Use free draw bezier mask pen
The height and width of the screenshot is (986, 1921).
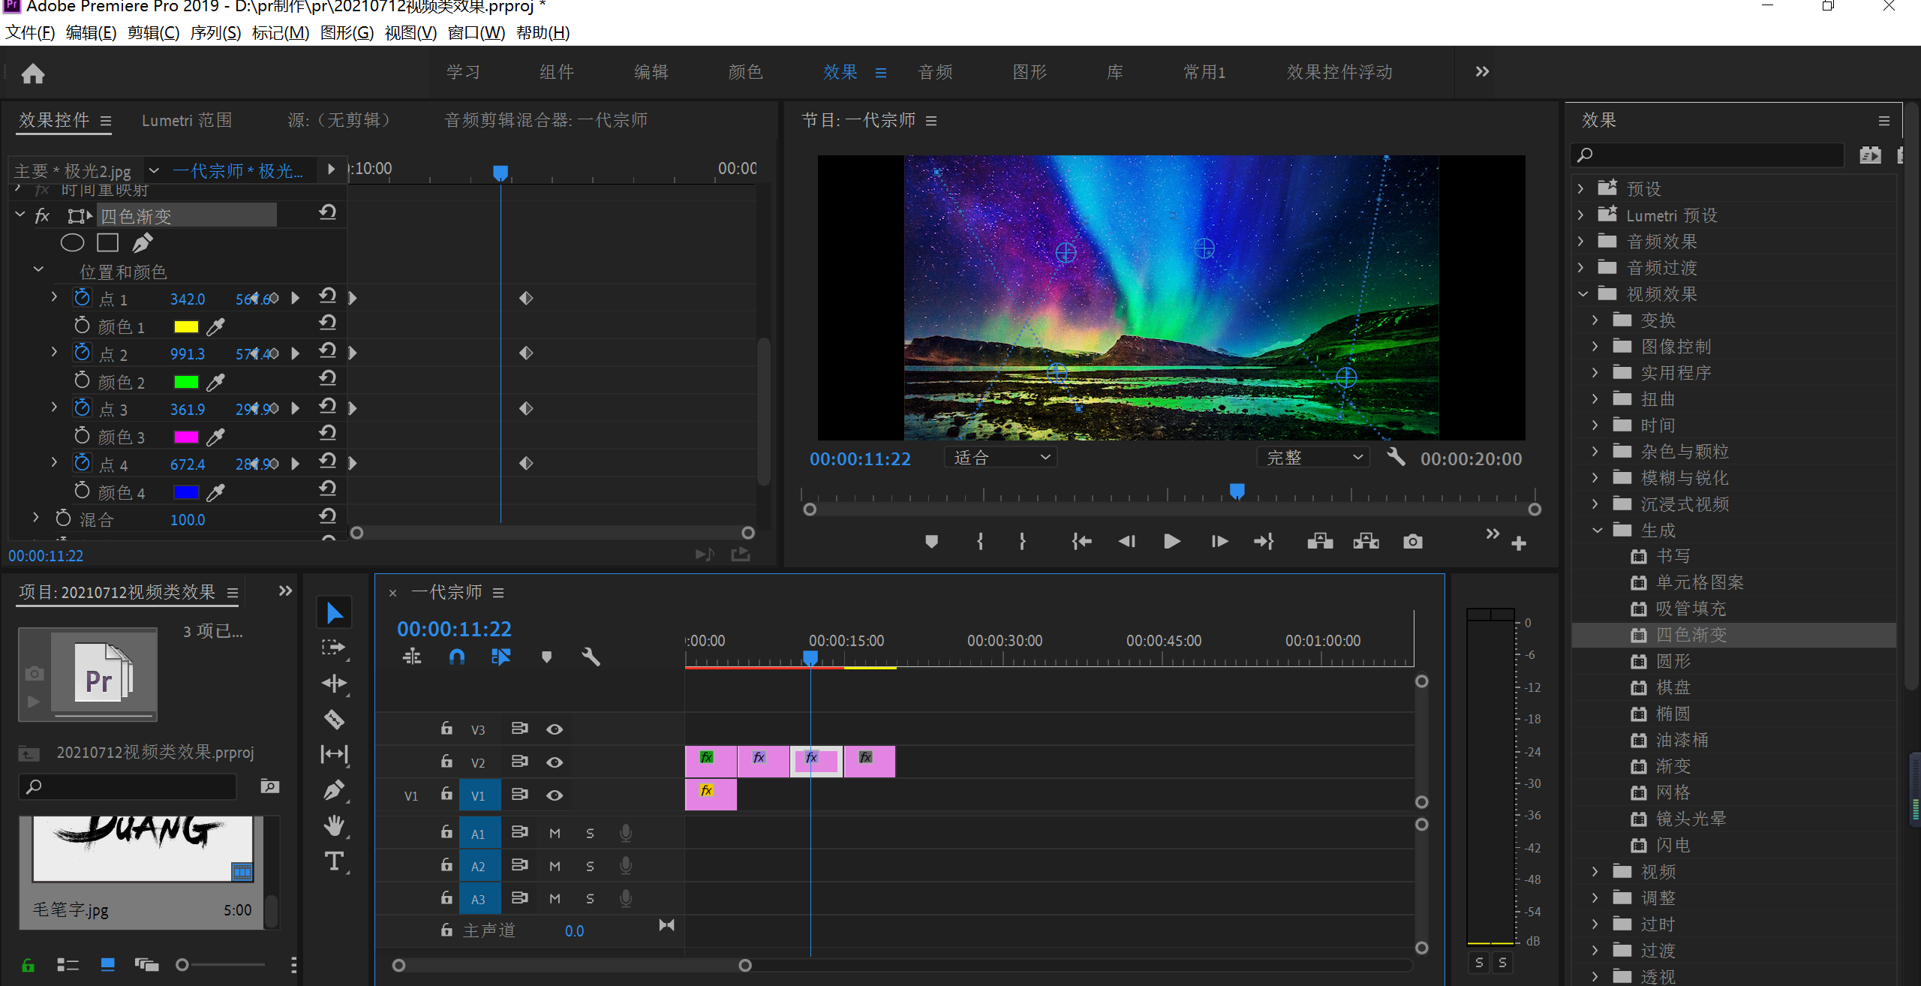tap(143, 242)
